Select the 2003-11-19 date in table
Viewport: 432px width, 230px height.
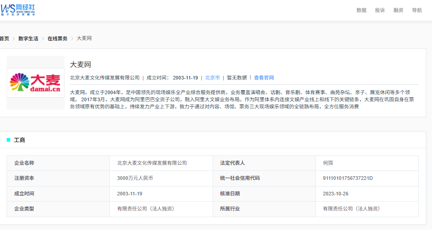coord(129,194)
